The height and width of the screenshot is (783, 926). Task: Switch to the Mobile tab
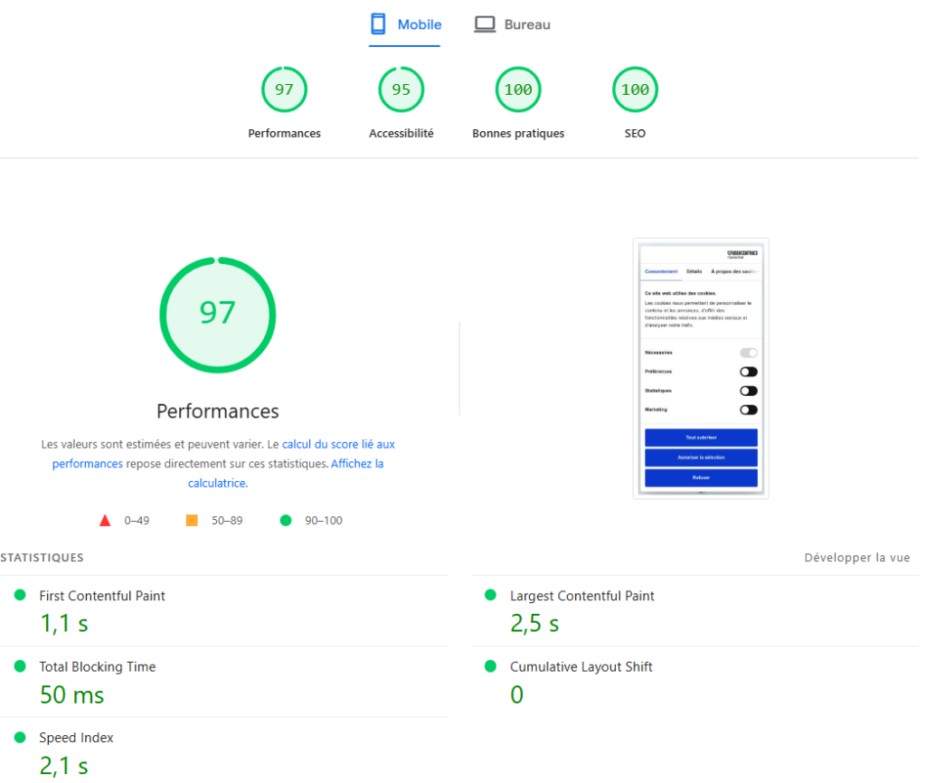click(x=420, y=24)
